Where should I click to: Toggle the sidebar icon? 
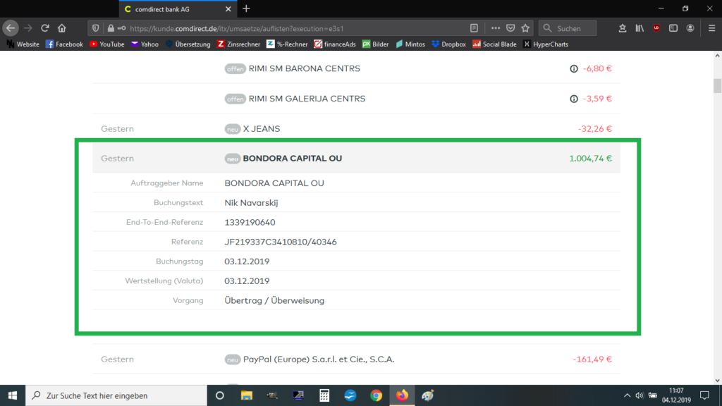673,28
